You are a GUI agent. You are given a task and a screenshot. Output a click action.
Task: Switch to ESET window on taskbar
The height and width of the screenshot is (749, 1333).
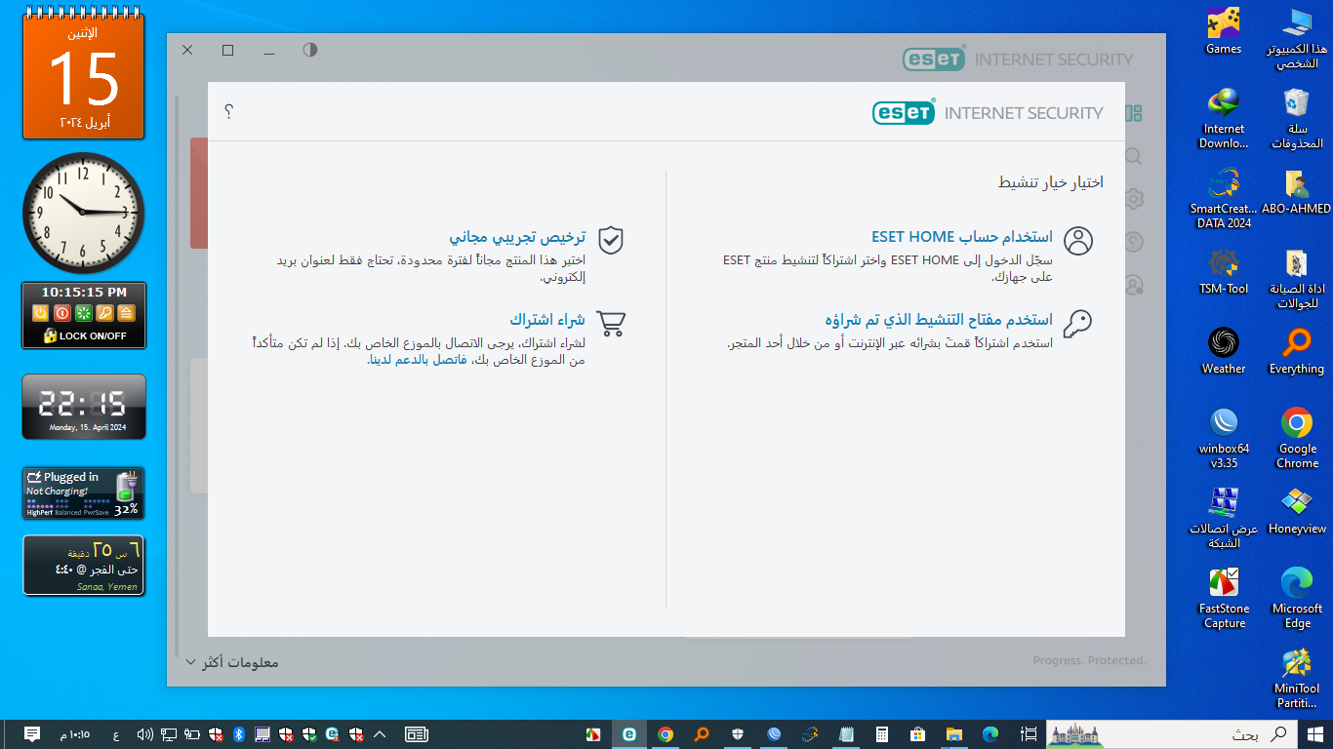click(629, 734)
